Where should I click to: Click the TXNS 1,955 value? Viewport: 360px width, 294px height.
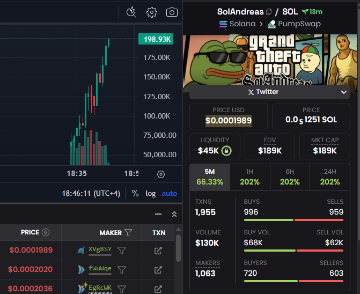tap(205, 212)
